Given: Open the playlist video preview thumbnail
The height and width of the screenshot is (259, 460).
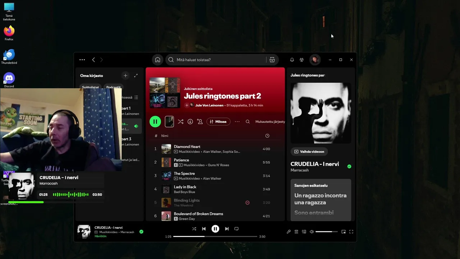Looking at the screenshot, I should click(169, 122).
